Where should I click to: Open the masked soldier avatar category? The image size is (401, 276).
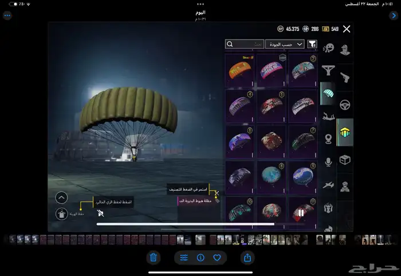click(x=345, y=187)
